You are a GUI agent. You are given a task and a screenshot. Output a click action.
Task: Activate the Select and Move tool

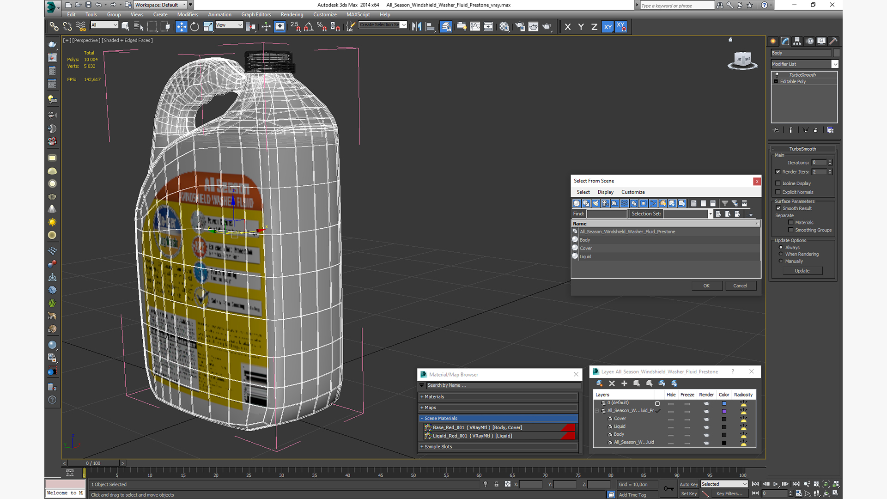[181, 27]
